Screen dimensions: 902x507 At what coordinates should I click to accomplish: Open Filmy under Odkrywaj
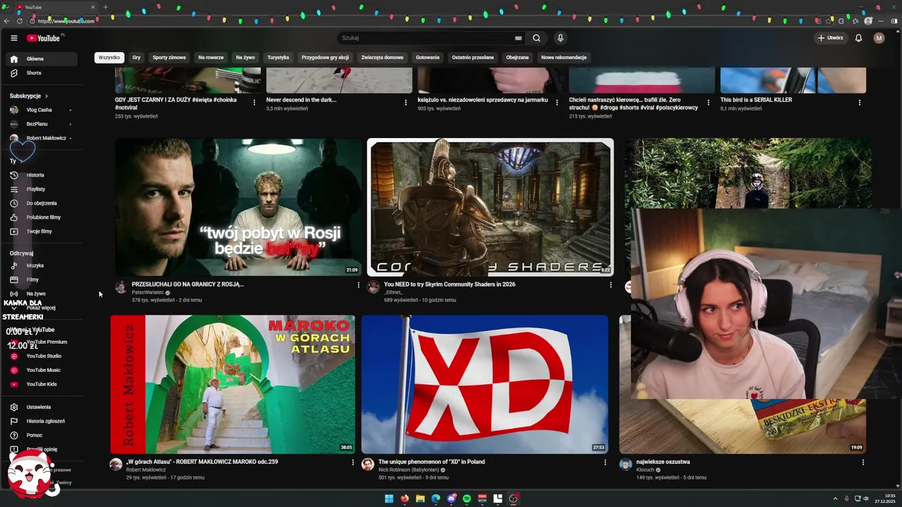tap(42, 280)
